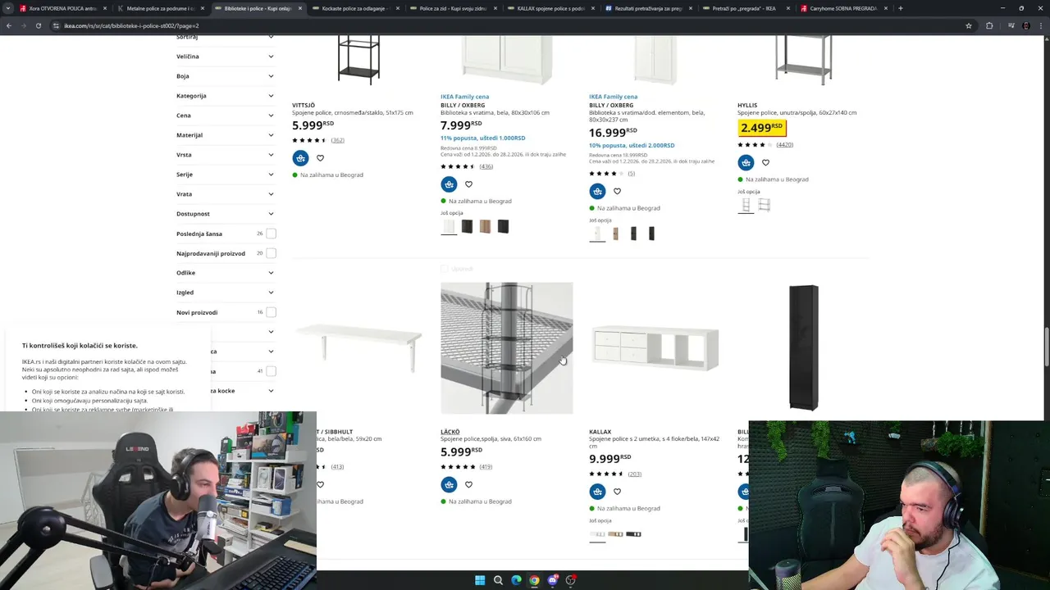The image size is (1050, 590).
Task: Open VITTSJÖ reviews link (362)
Action: tap(337, 140)
